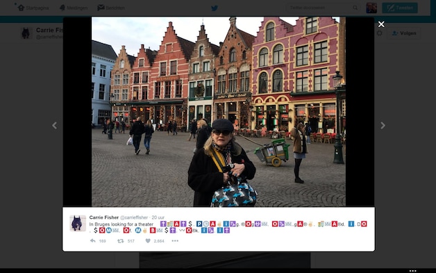Open the Startpagina home tab
The image size is (436, 273).
tap(33, 8)
